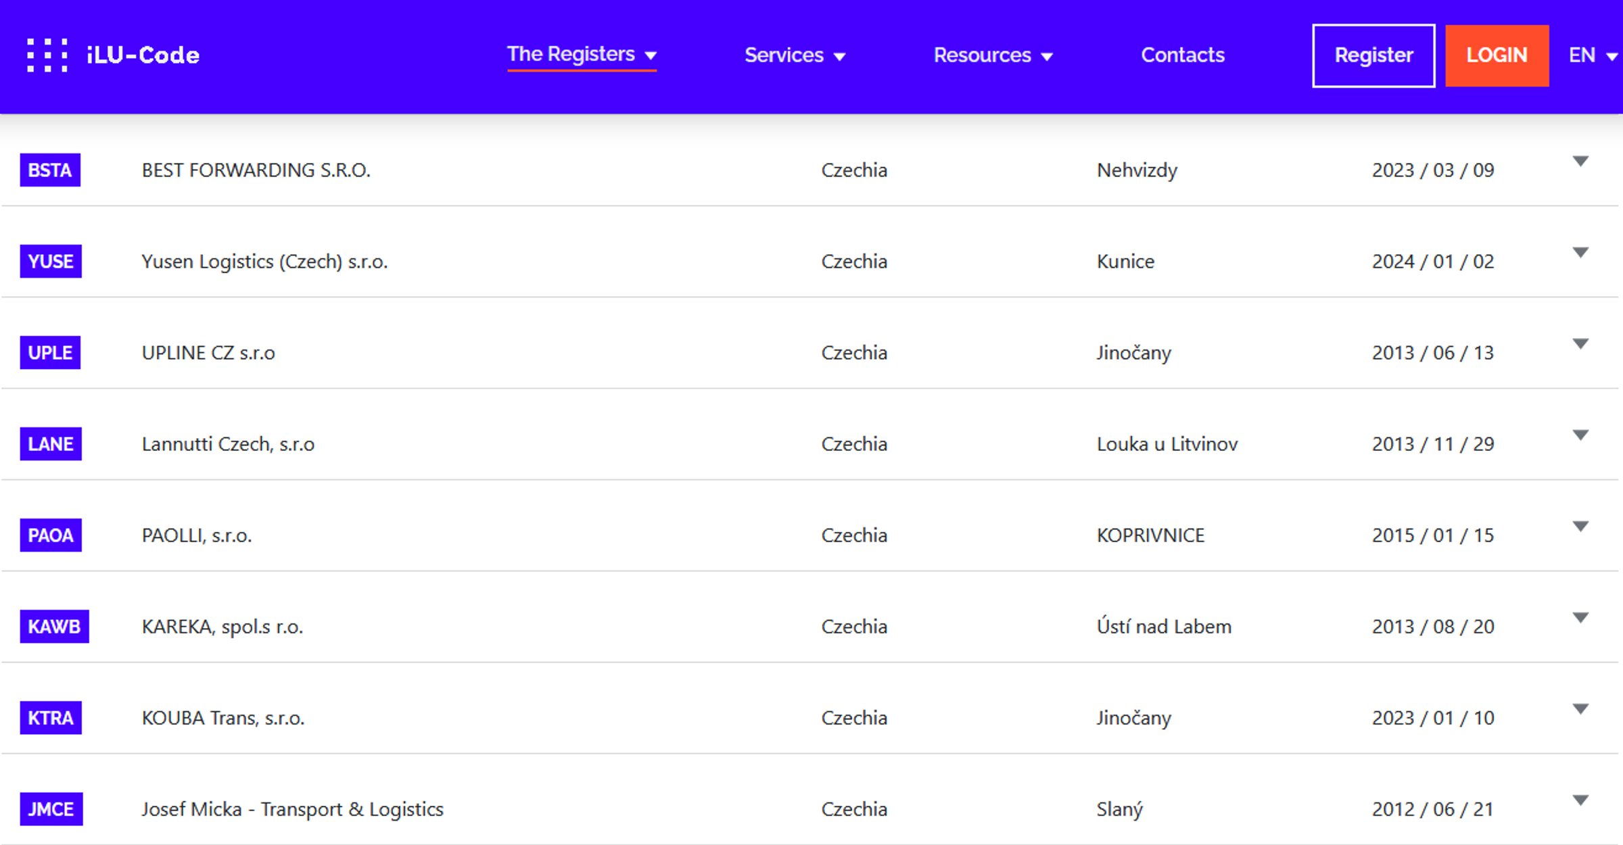Image resolution: width=1623 pixels, height=845 pixels.
Task: Click the KTRA code badge
Action: click(51, 718)
